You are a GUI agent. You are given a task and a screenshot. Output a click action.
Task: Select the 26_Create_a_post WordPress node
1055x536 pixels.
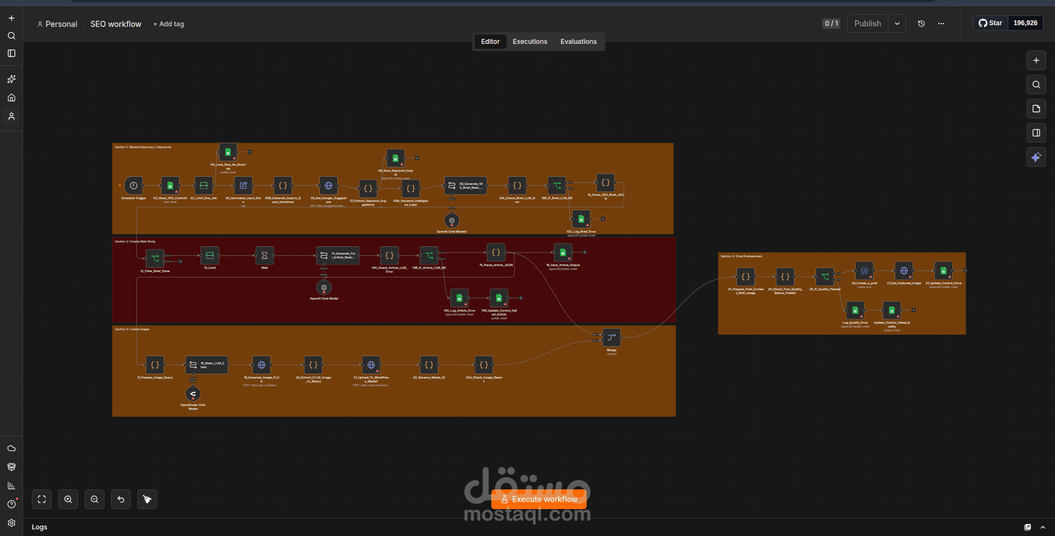pyautogui.click(x=864, y=271)
